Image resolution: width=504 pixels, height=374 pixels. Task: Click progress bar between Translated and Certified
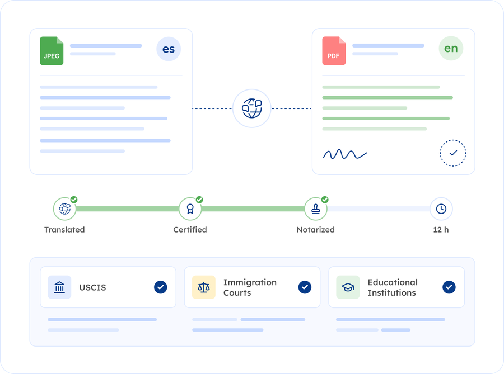[x=127, y=209]
